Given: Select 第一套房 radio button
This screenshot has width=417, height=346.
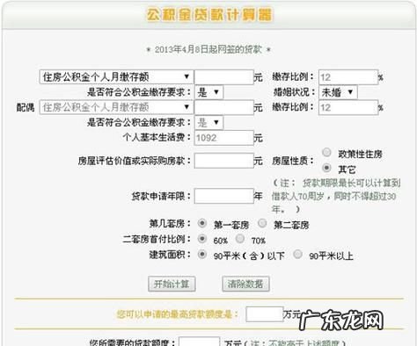Looking at the screenshot, I should pos(202,223).
